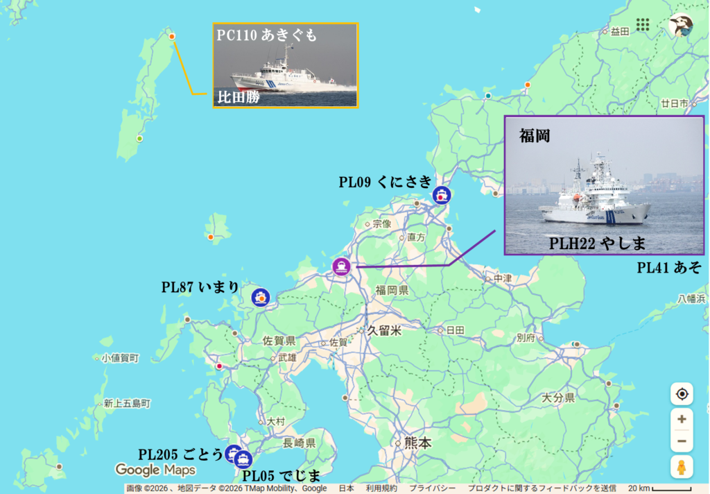Open the PLH22 やしま ship photo
This screenshot has height=494, width=710.
point(604,185)
